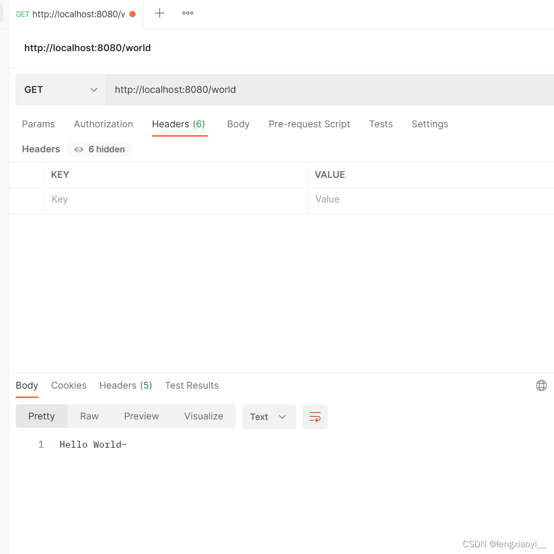554x554 pixels.
Task: Switch to the Tests tab
Action: 381,124
